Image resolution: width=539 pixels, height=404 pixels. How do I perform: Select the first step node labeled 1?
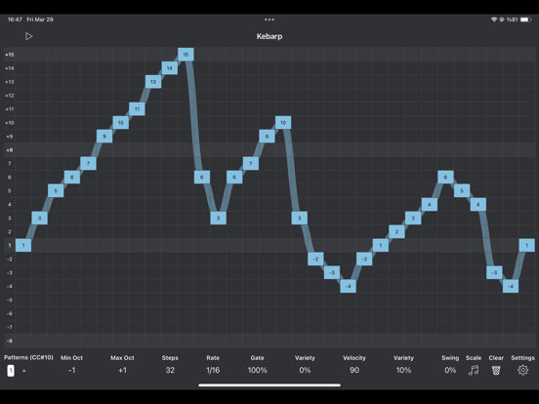[x=23, y=245]
